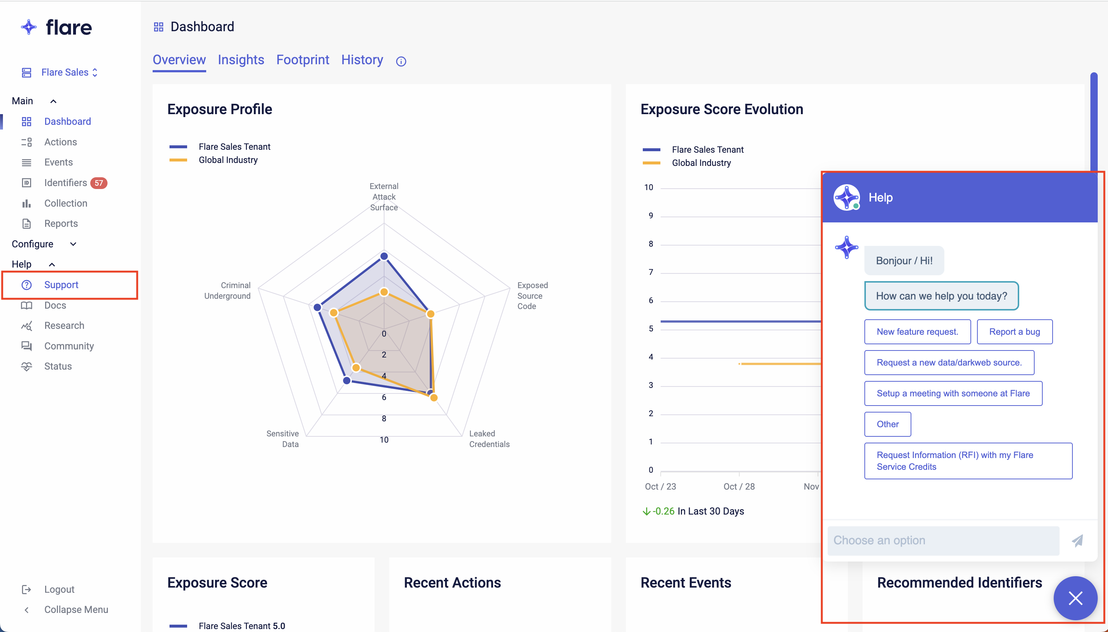The width and height of the screenshot is (1108, 632).
Task: Click the Collection bar chart icon
Action: (26, 203)
